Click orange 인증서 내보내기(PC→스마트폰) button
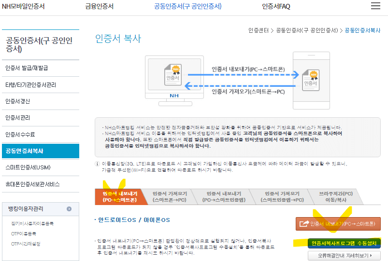This screenshot has height=261, width=388. pyautogui.click(x=338, y=224)
